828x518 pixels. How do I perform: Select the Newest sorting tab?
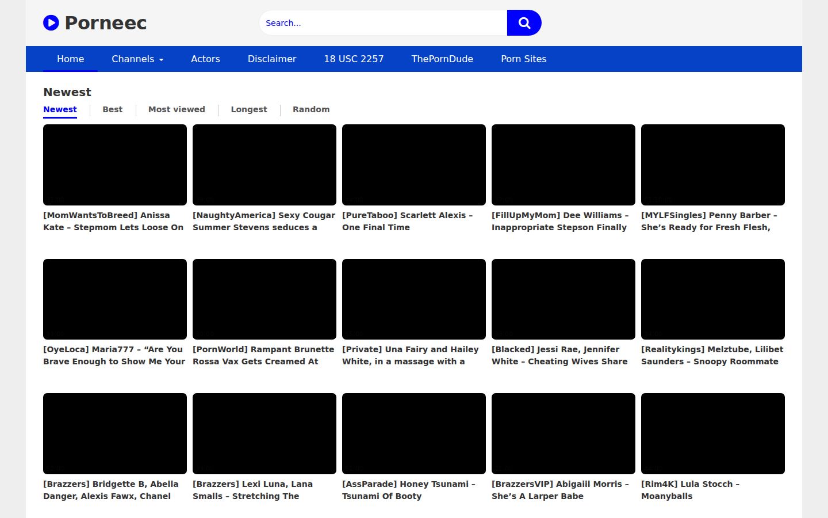coord(60,109)
